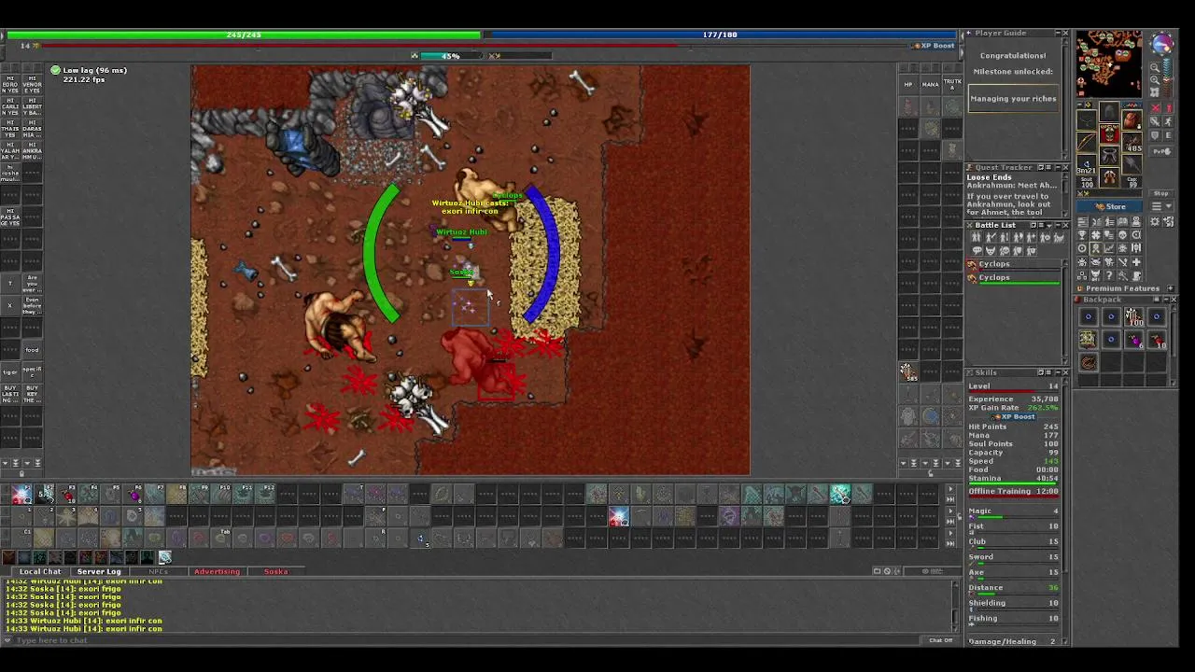Zoom out the minimap

click(1155, 67)
